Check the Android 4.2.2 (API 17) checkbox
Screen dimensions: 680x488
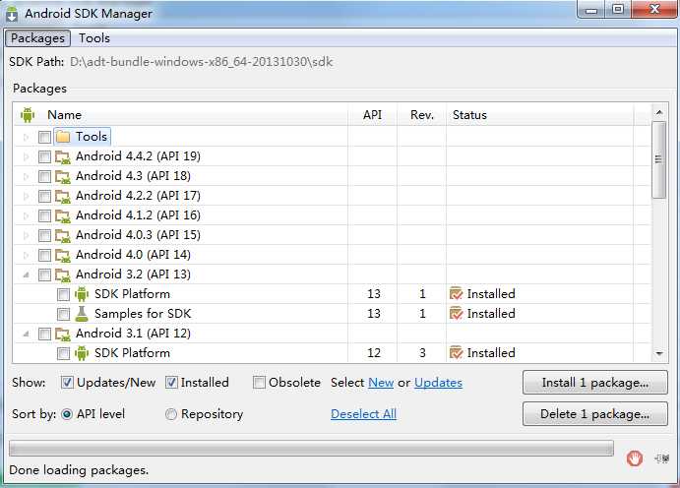pyautogui.click(x=44, y=197)
